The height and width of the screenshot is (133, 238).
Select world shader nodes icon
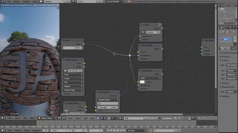click(113, 118)
